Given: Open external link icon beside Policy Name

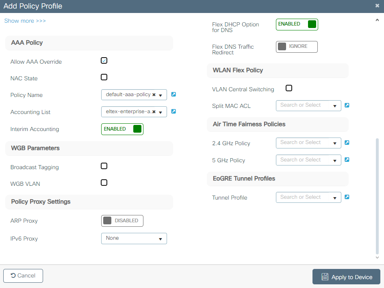Looking at the screenshot, I should coord(174,95).
